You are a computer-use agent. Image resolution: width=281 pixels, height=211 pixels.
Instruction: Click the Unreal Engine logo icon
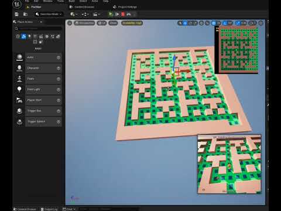point(17,4)
